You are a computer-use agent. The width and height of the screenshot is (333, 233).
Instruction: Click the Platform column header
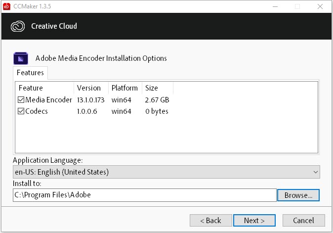click(125, 88)
